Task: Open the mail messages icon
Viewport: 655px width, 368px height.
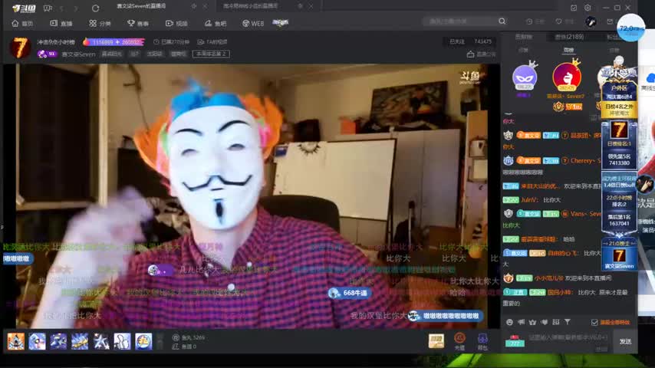Action: point(610,21)
